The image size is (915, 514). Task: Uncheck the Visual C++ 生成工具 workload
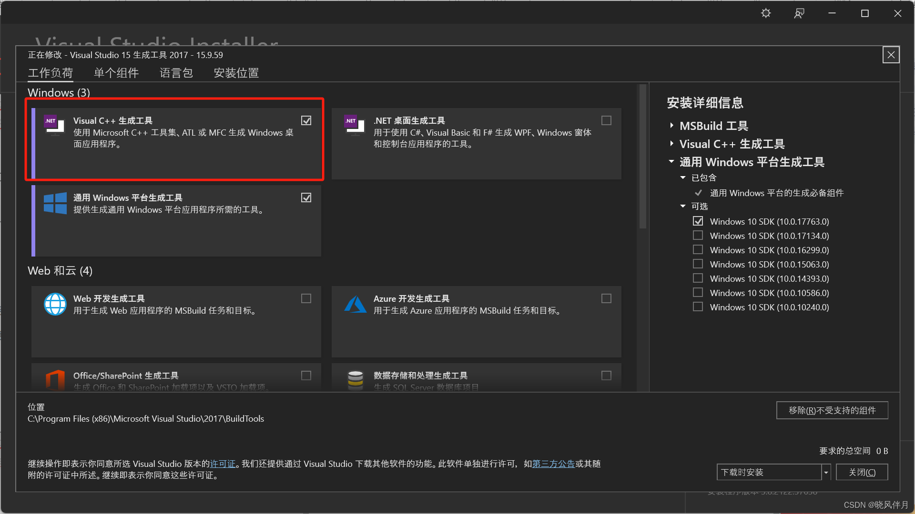pos(306,120)
